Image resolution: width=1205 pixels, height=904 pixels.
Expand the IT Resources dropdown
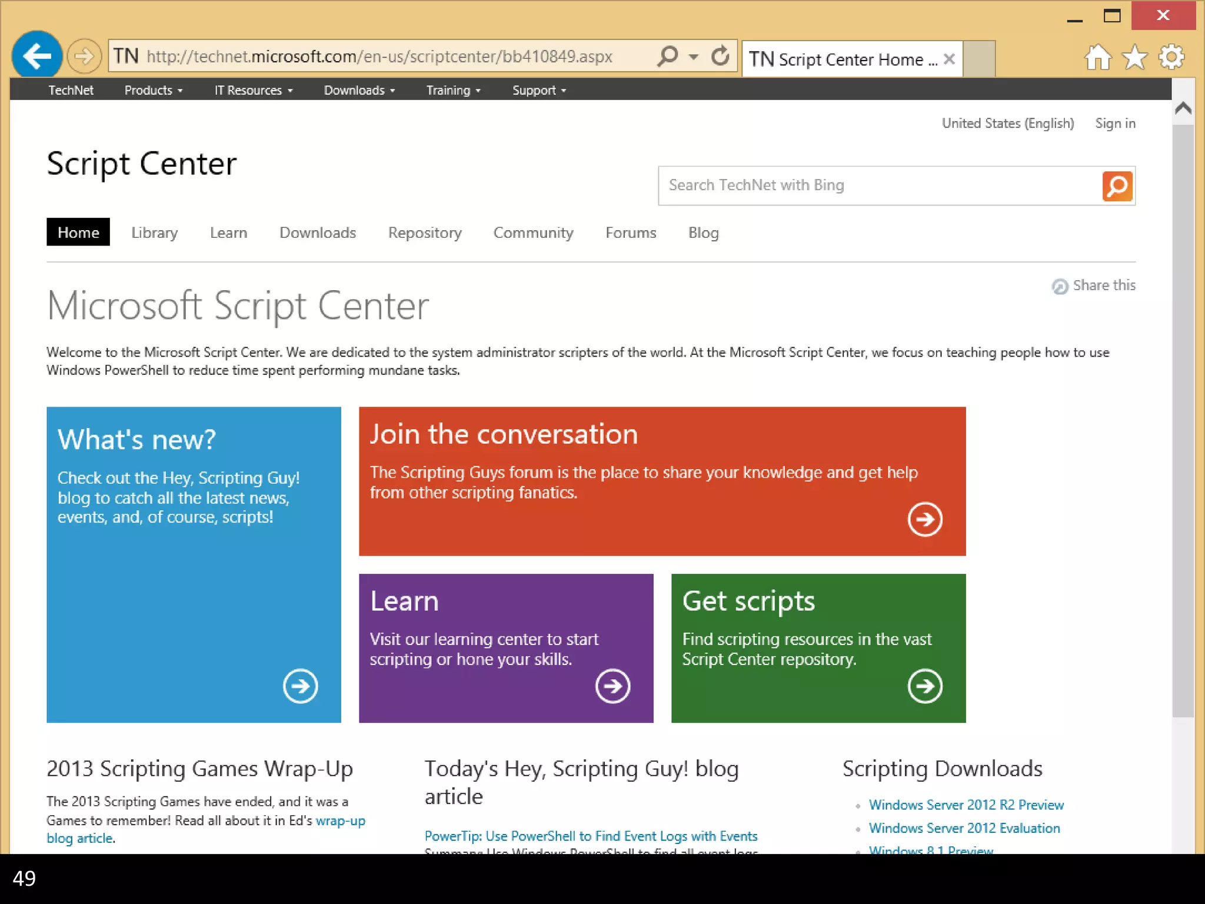click(253, 91)
